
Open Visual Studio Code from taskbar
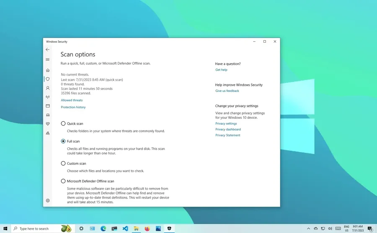pyautogui.click(x=125, y=228)
